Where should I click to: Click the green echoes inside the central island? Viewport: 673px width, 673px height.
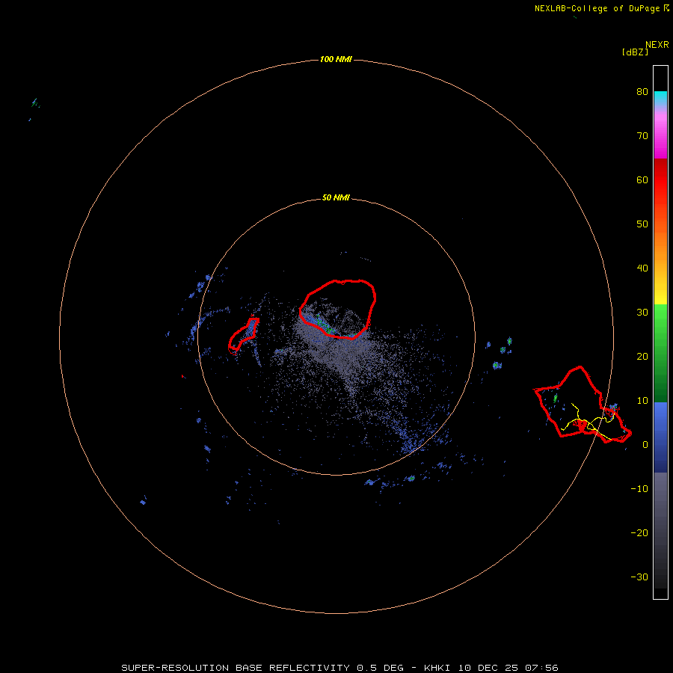[324, 324]
